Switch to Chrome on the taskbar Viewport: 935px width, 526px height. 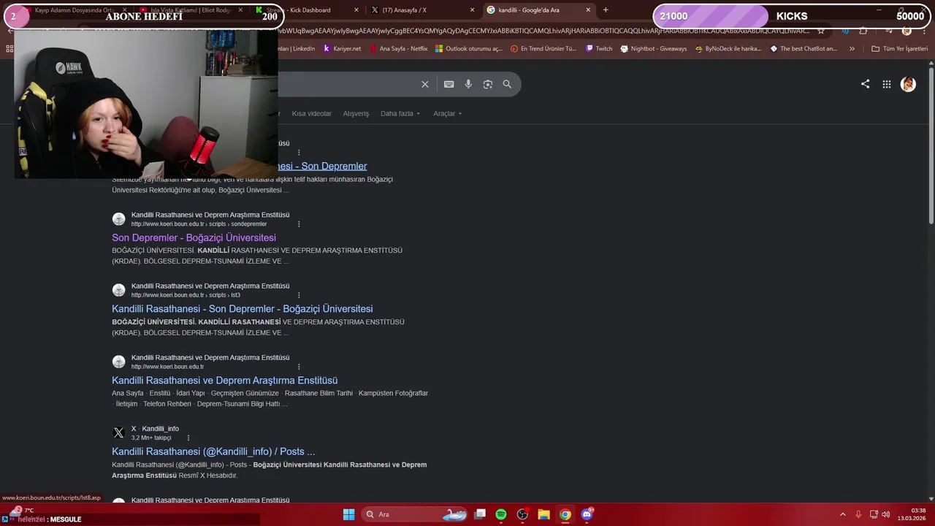(x=565, y=514)
